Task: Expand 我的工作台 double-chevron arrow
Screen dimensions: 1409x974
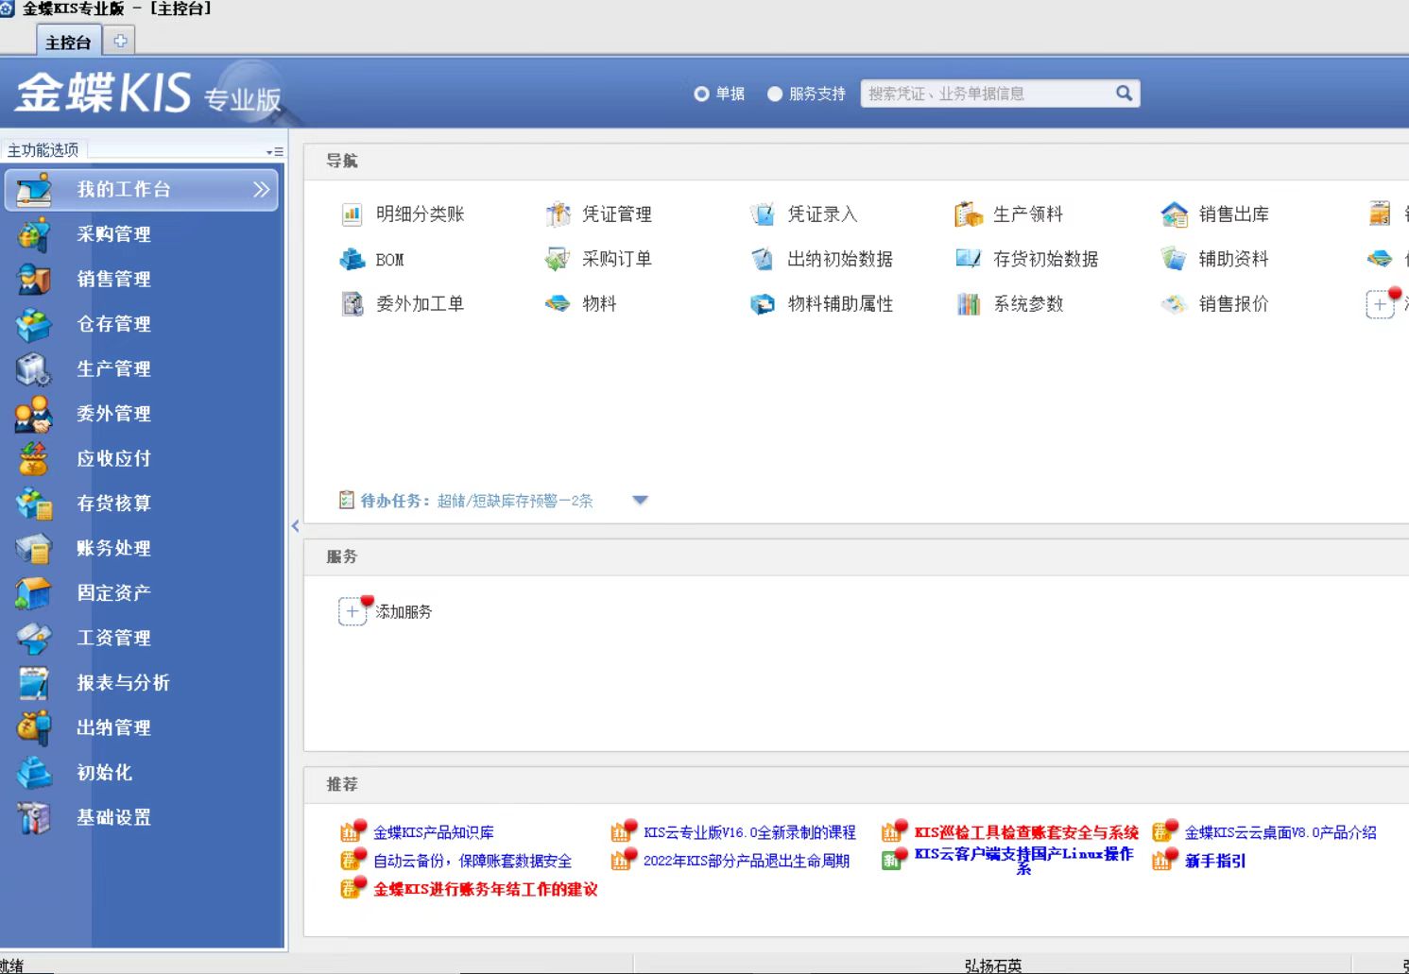Action: pyautogui.click(x=262, y=190)
